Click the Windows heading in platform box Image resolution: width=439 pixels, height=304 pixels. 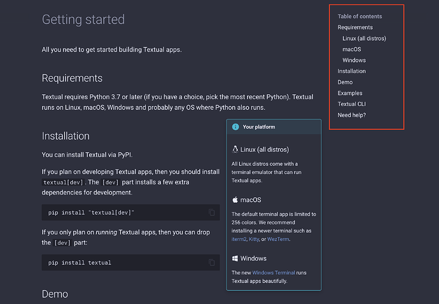(253, 258)
